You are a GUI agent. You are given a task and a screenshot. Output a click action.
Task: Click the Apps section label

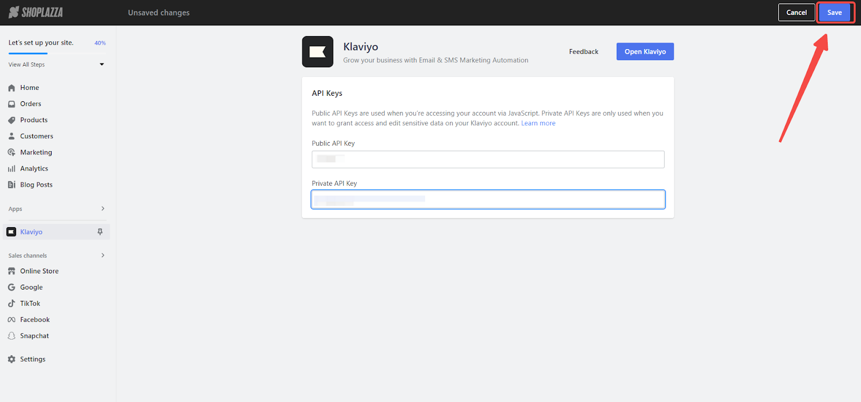[15, 209]
